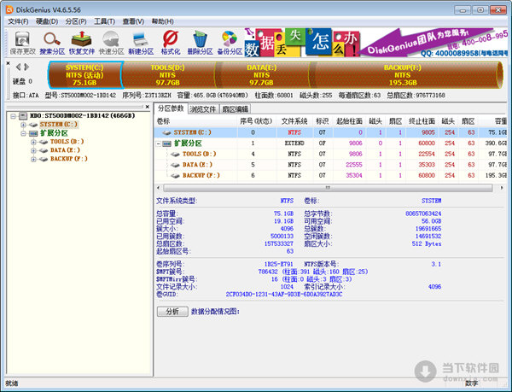
Task: Click table horizontal scrollbar left arrow
Action: coord(159,188)
